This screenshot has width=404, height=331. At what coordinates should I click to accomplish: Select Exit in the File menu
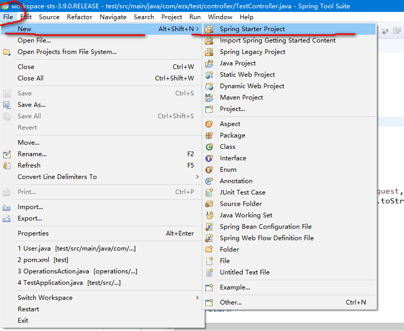[x=101, y=321]
